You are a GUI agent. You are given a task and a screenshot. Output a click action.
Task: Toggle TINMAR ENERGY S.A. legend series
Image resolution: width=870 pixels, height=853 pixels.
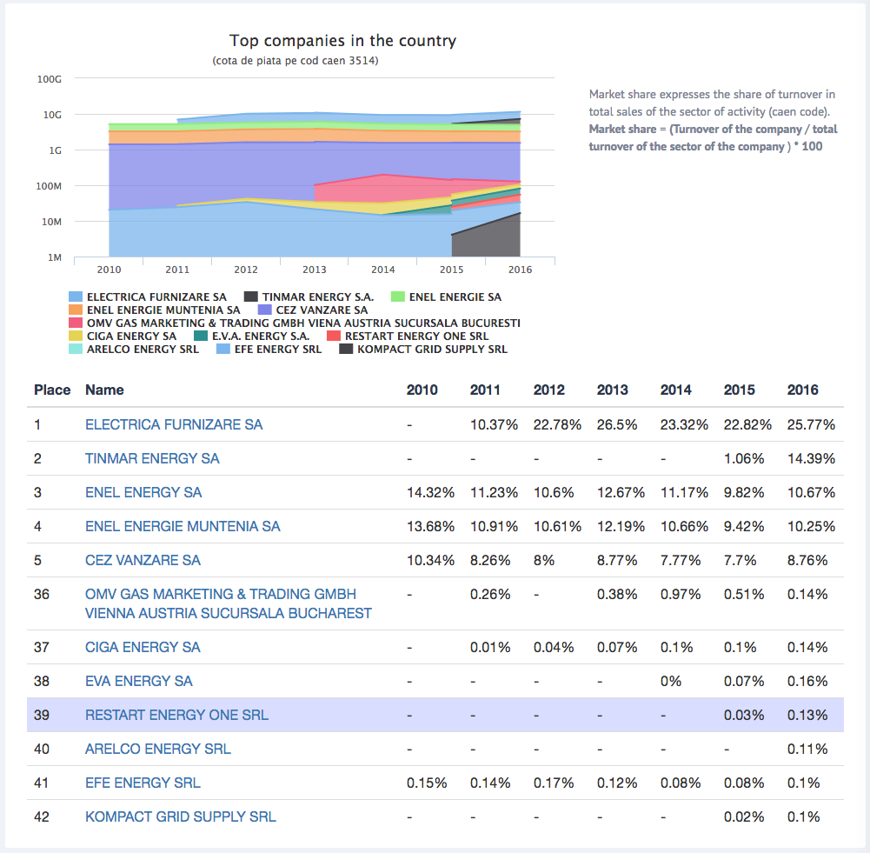coord(309,297)
